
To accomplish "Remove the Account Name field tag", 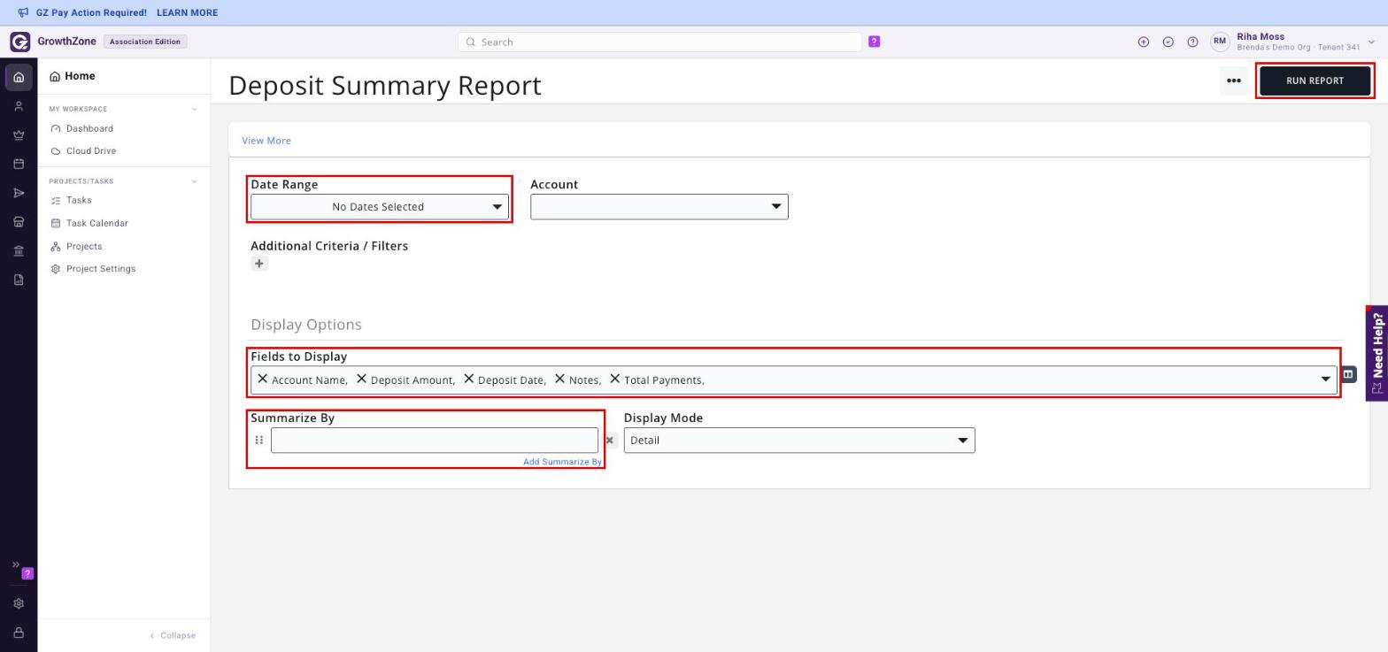I will (262, 379).
